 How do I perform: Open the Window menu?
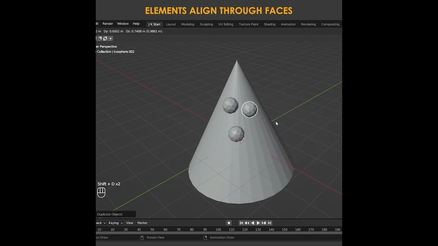123,24
